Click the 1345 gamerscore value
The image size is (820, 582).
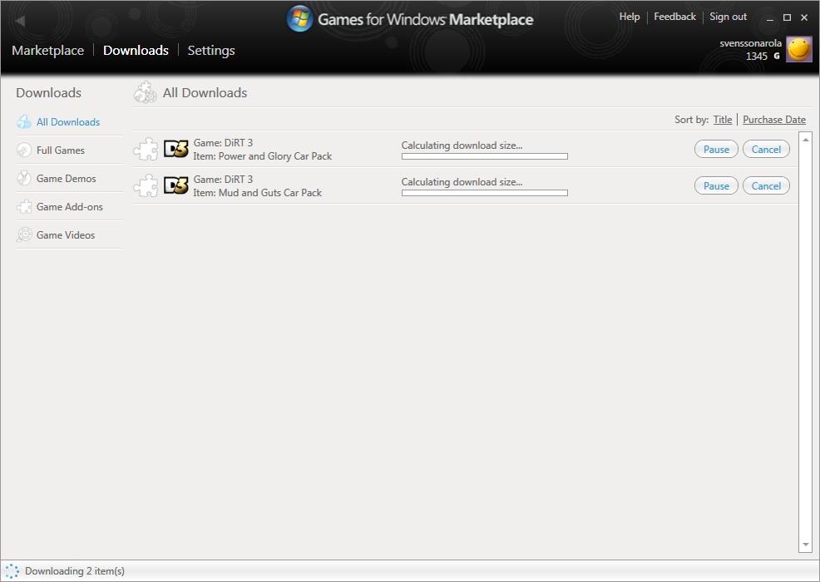756,56
